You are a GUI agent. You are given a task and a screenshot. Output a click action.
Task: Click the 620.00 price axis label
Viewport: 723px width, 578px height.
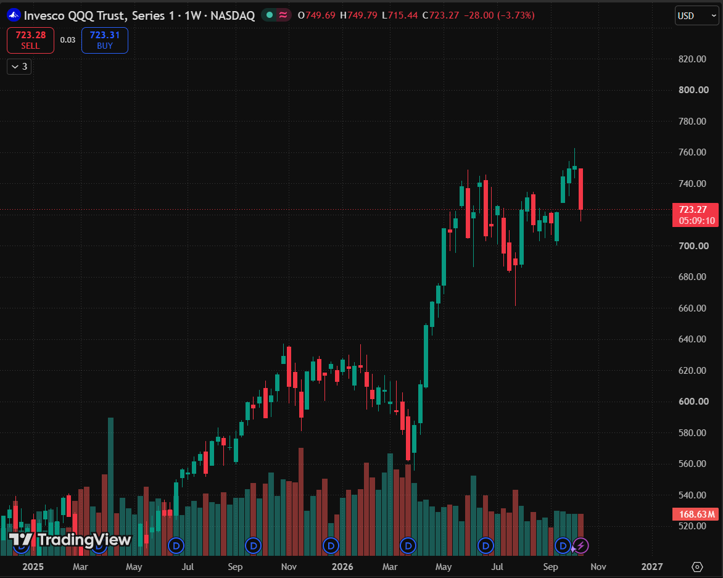[x=692, y=370]
